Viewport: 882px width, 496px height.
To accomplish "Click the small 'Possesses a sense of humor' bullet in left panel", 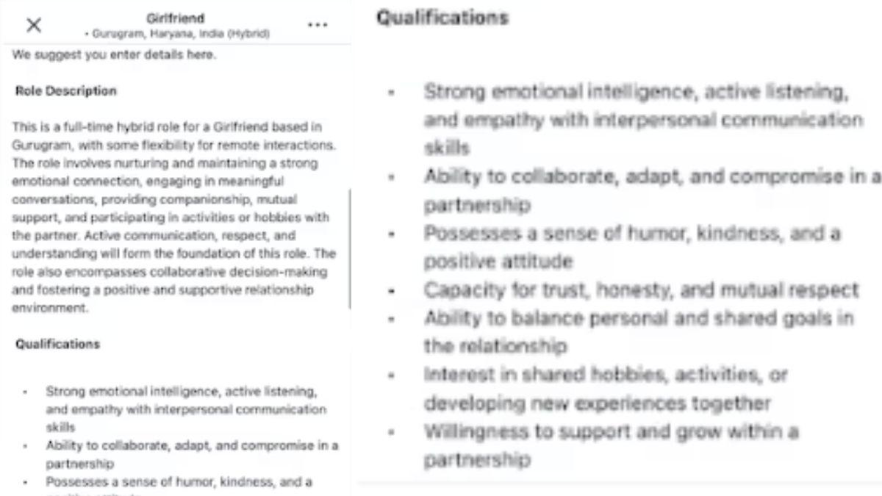I will coord(179,482).
